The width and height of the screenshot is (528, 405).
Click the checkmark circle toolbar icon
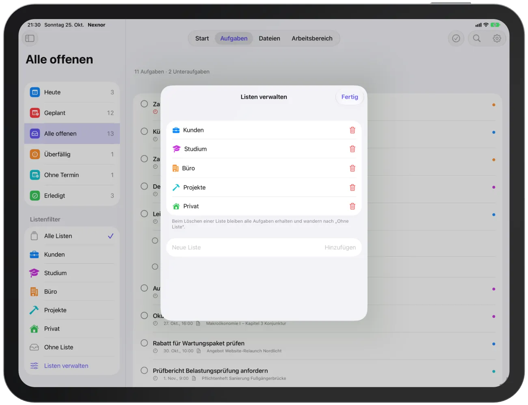pos(456,38)
